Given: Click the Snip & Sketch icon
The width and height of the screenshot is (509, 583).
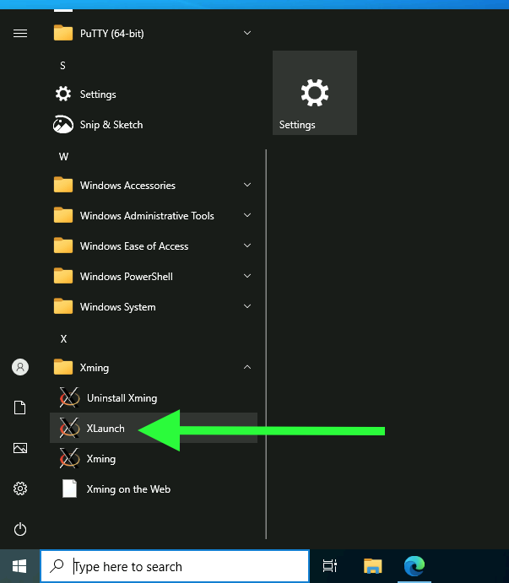Looking at the screenshot, I should pyautogui.click(x=62, y=125).
